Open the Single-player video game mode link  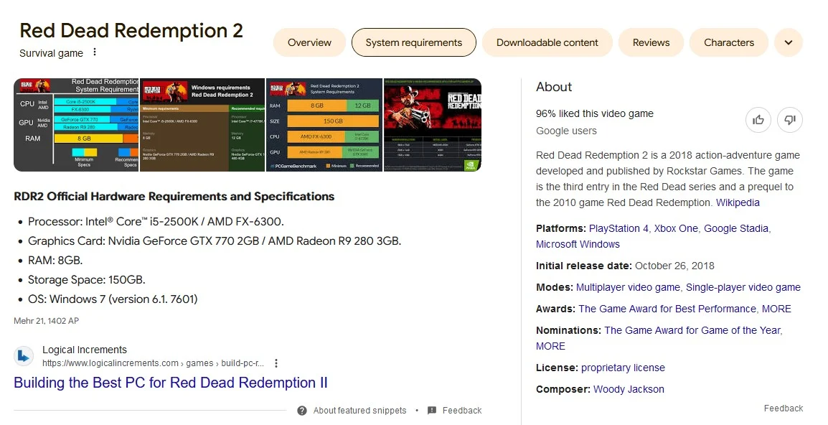click(x=743, y=287)
